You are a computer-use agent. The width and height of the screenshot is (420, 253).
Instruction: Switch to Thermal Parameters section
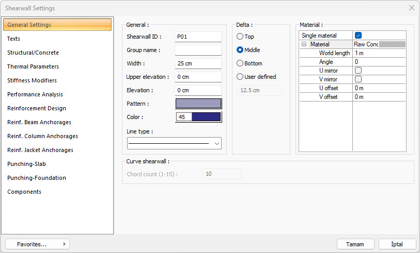[33, 66]
